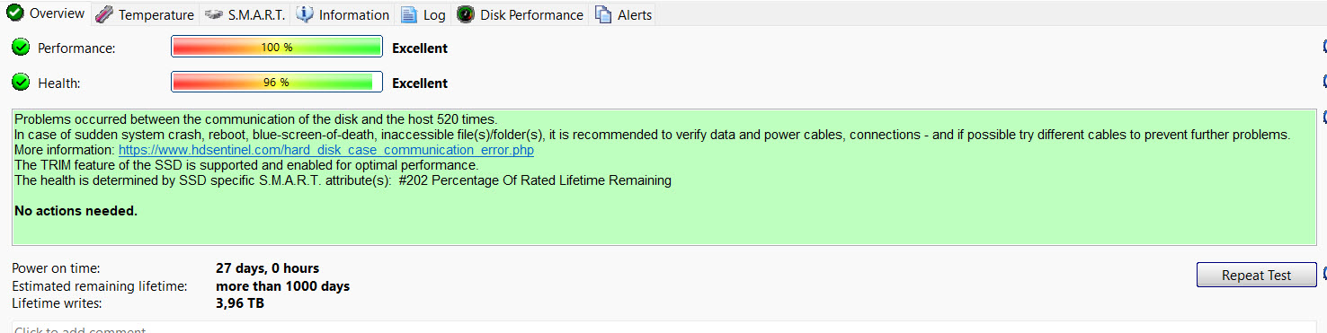The image size is (1327, 333).
Task: Click the TRIM feature status line
Action: coord(246,165)
